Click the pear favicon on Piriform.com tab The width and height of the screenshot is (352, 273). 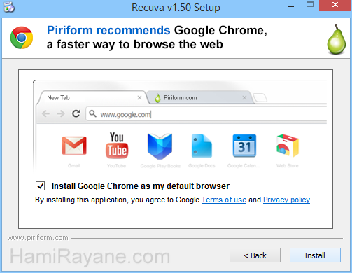click(x=158, y=98)
